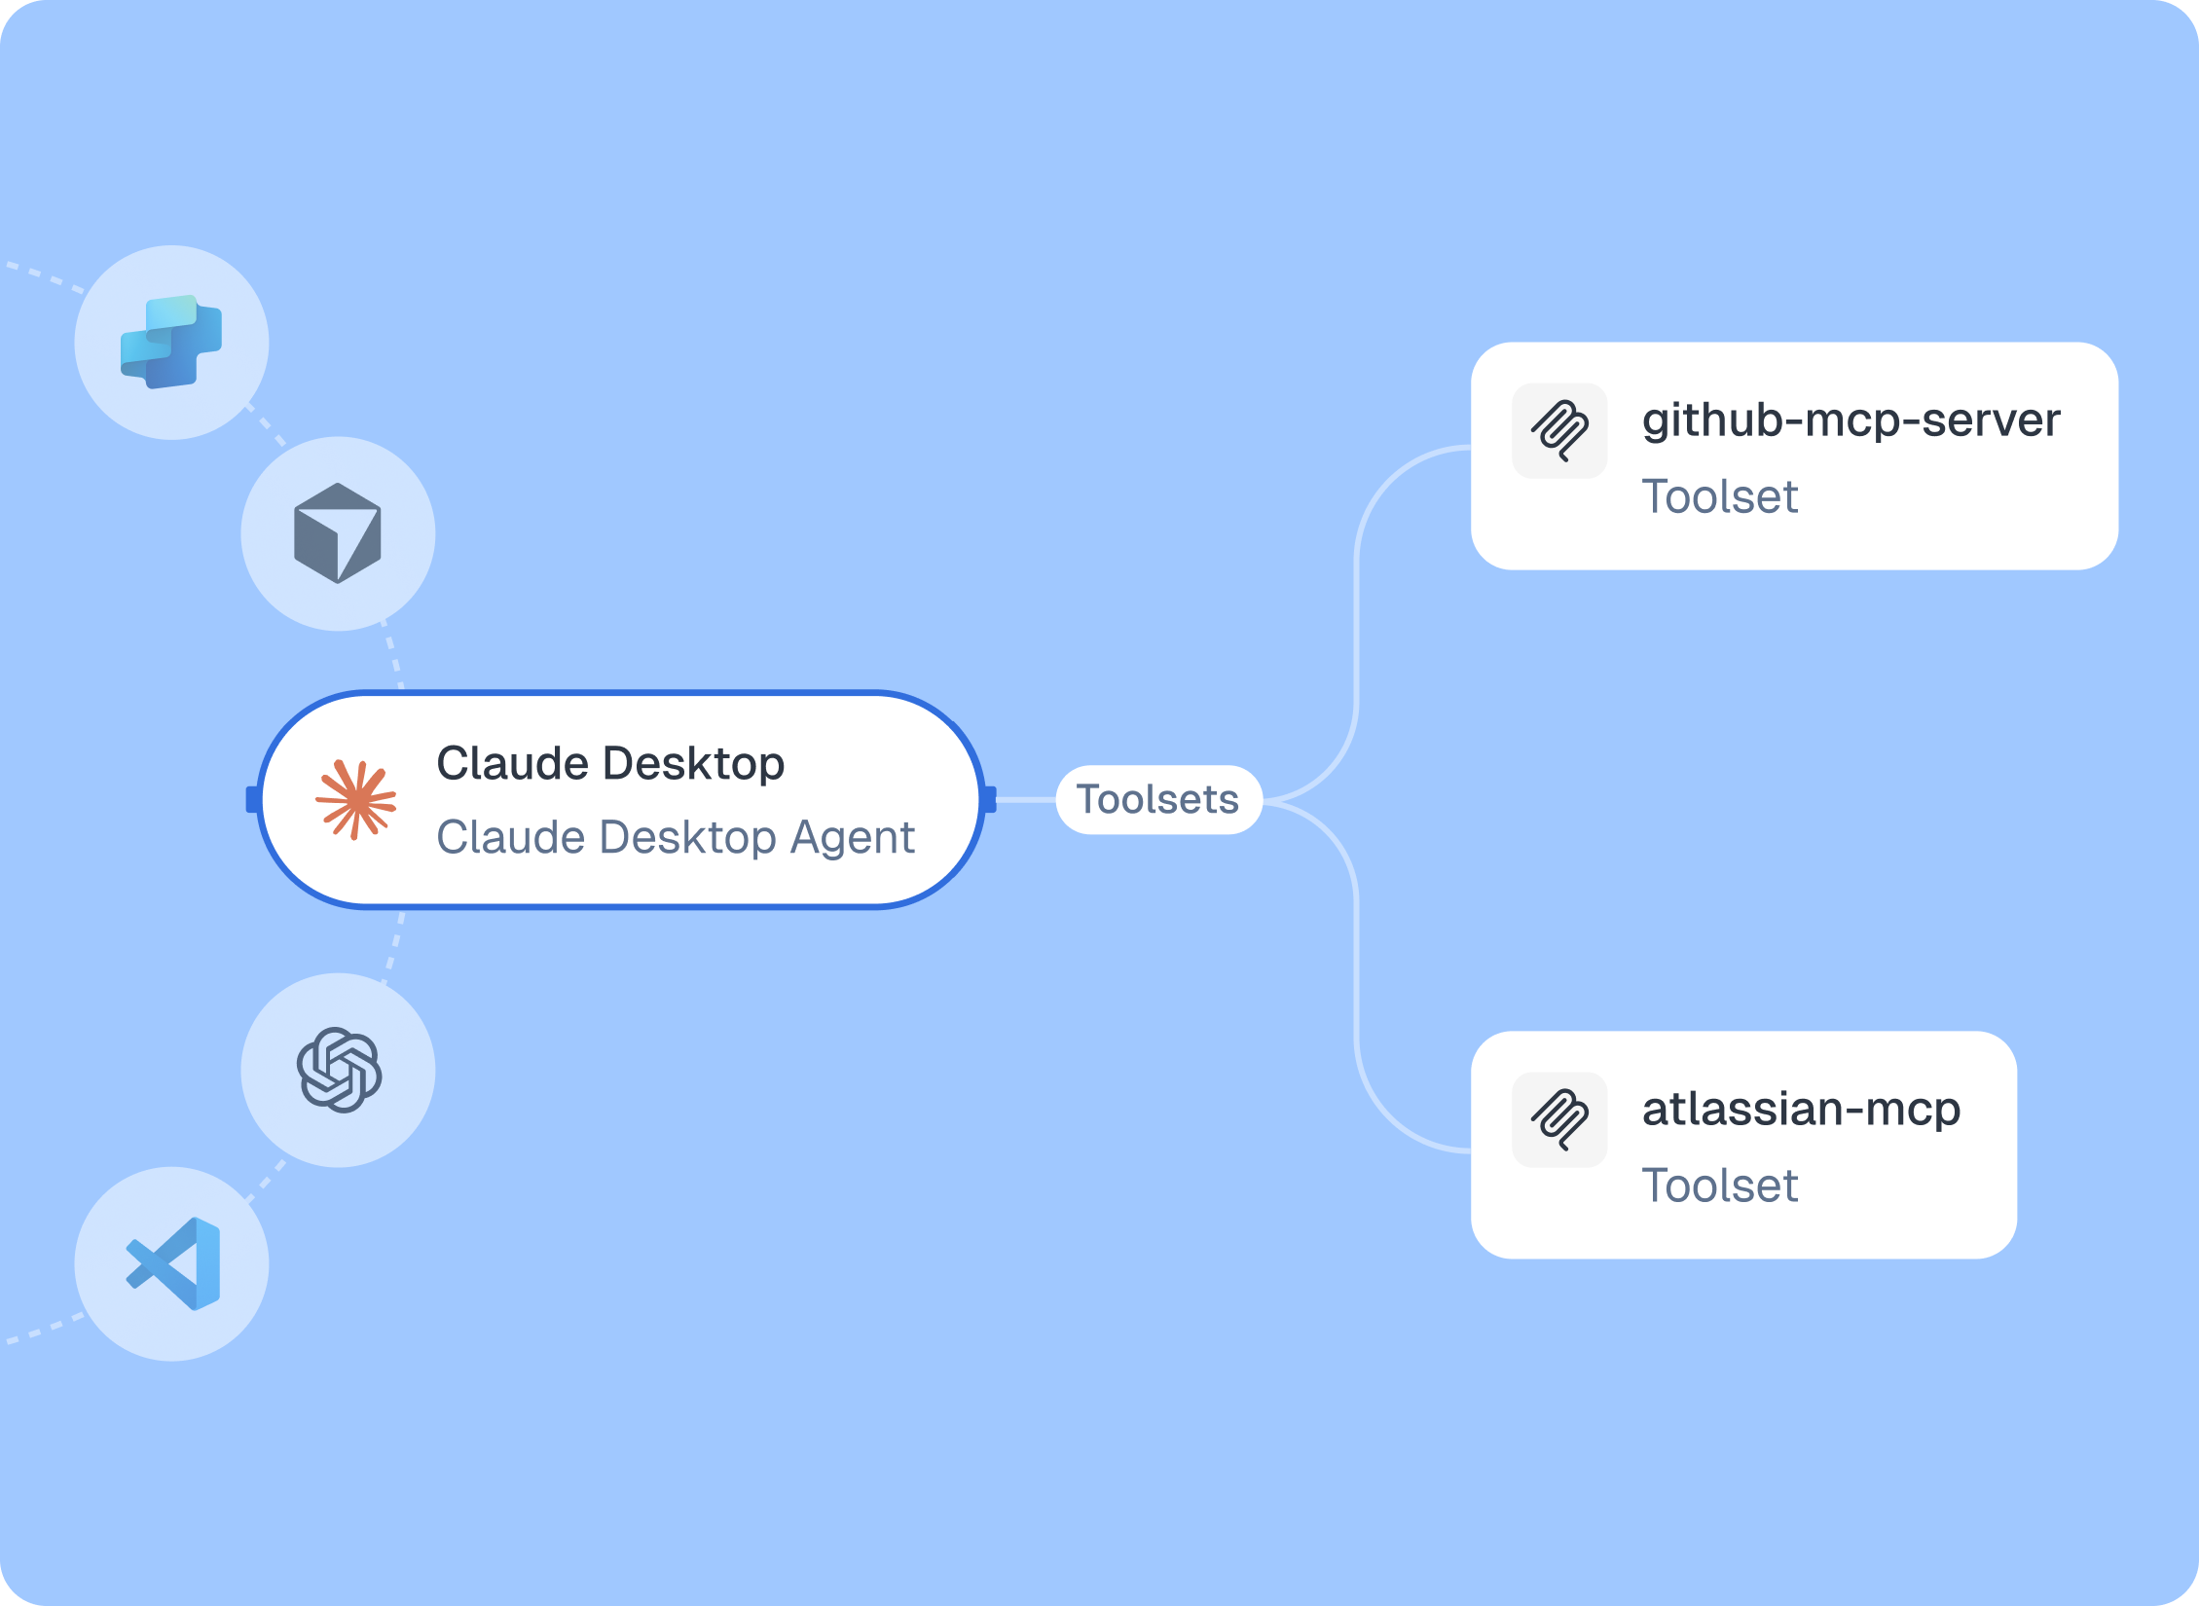Click the orange Claude starburst logo
Screen dimensions: 2199x1606
coord(356,800)
